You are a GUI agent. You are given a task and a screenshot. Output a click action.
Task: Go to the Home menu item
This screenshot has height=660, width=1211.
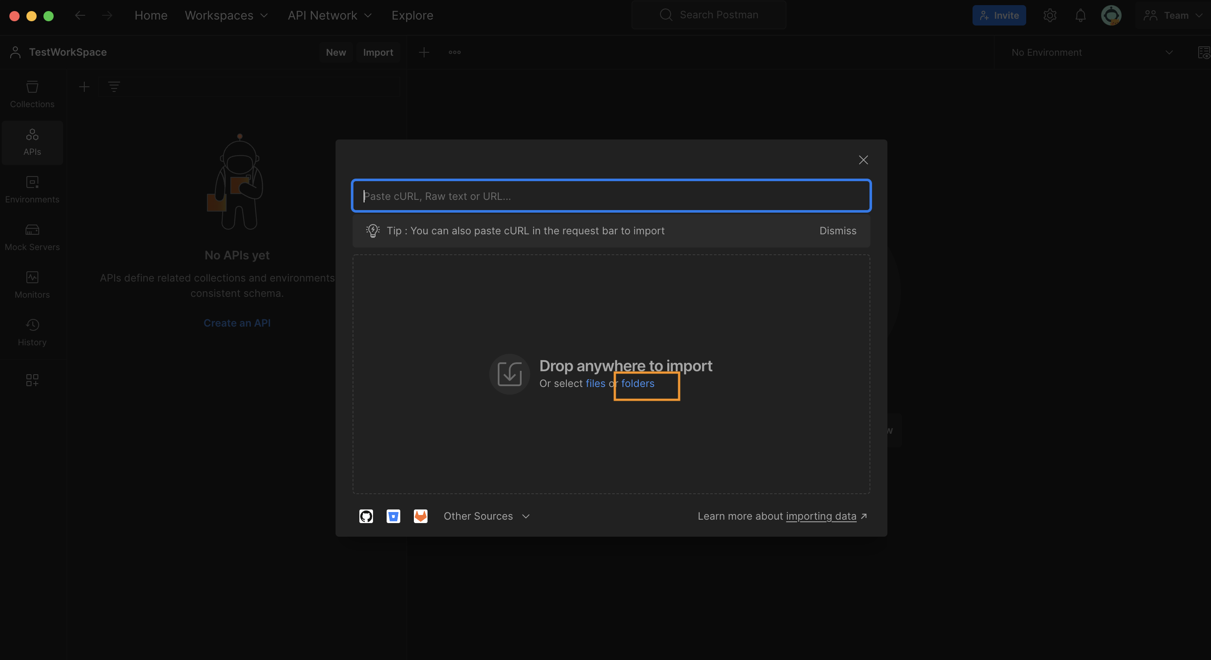click(x=151, y=15)
